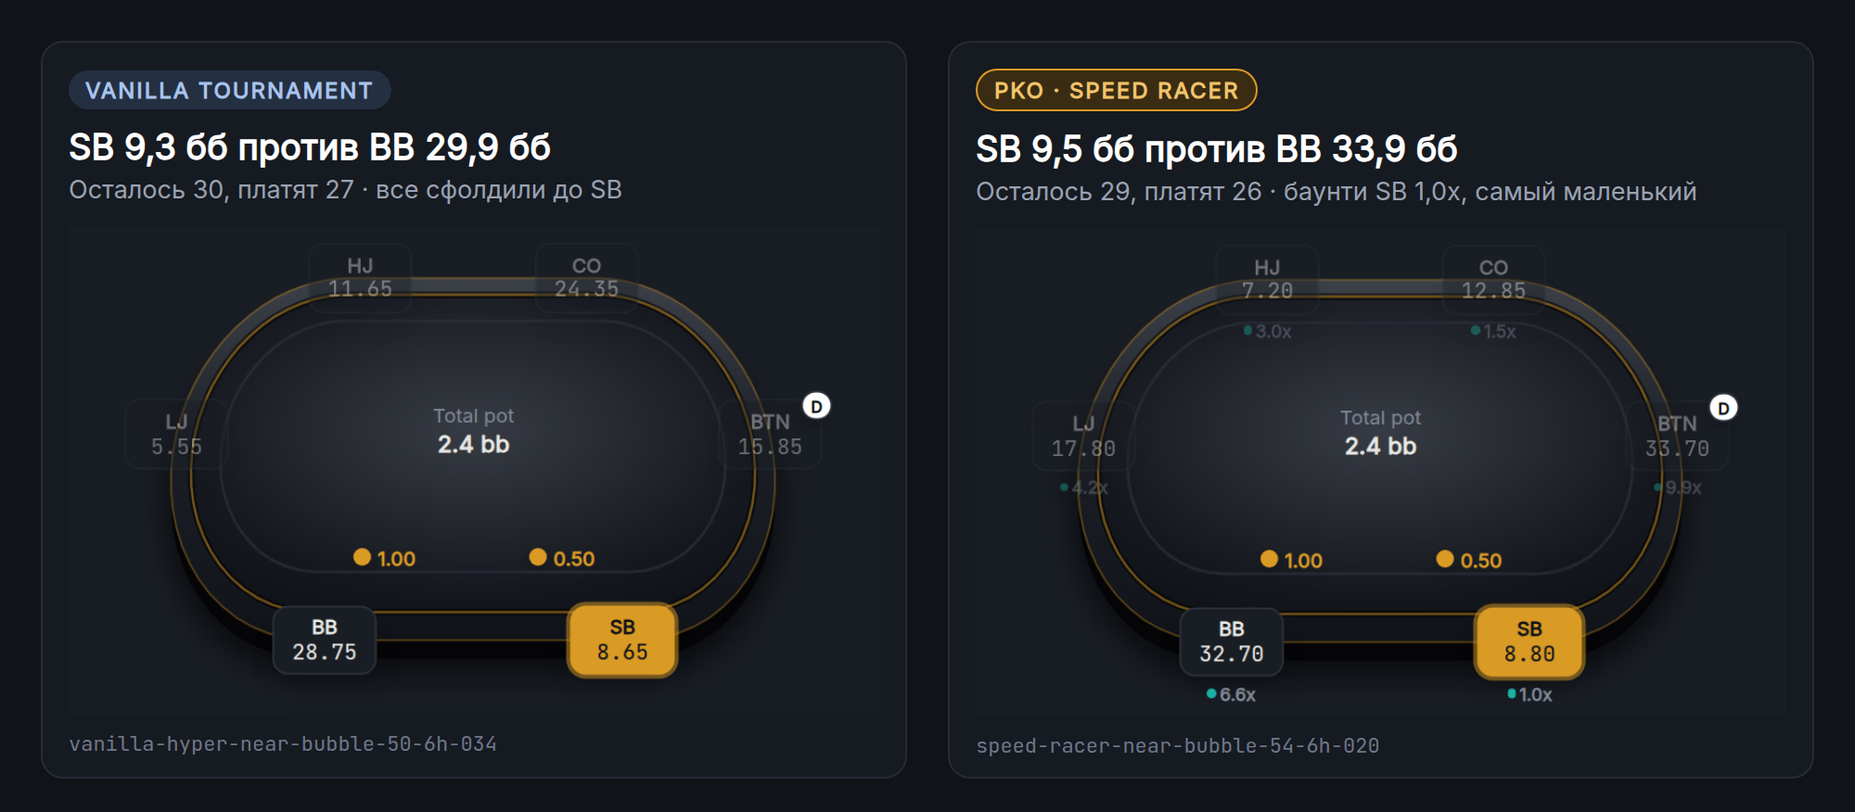Select the BB 28.75 seat

tap(325, 640)
